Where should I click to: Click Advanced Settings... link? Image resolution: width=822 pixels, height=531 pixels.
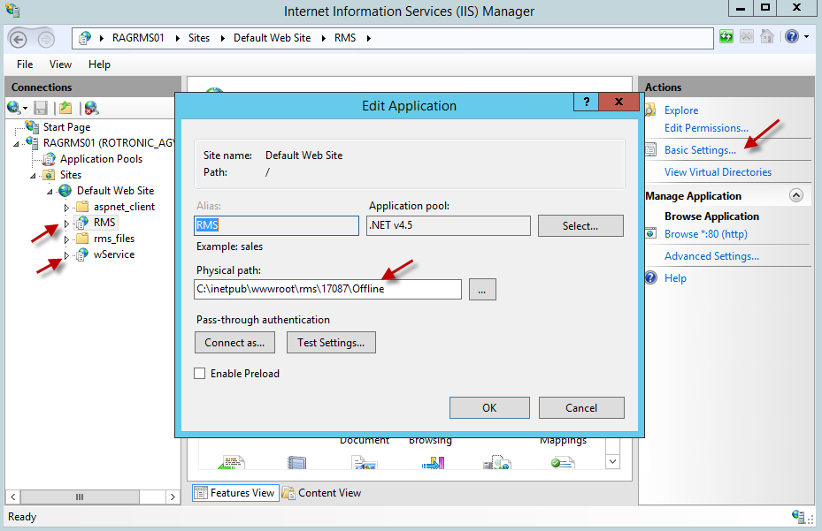(x=711, y=255)
